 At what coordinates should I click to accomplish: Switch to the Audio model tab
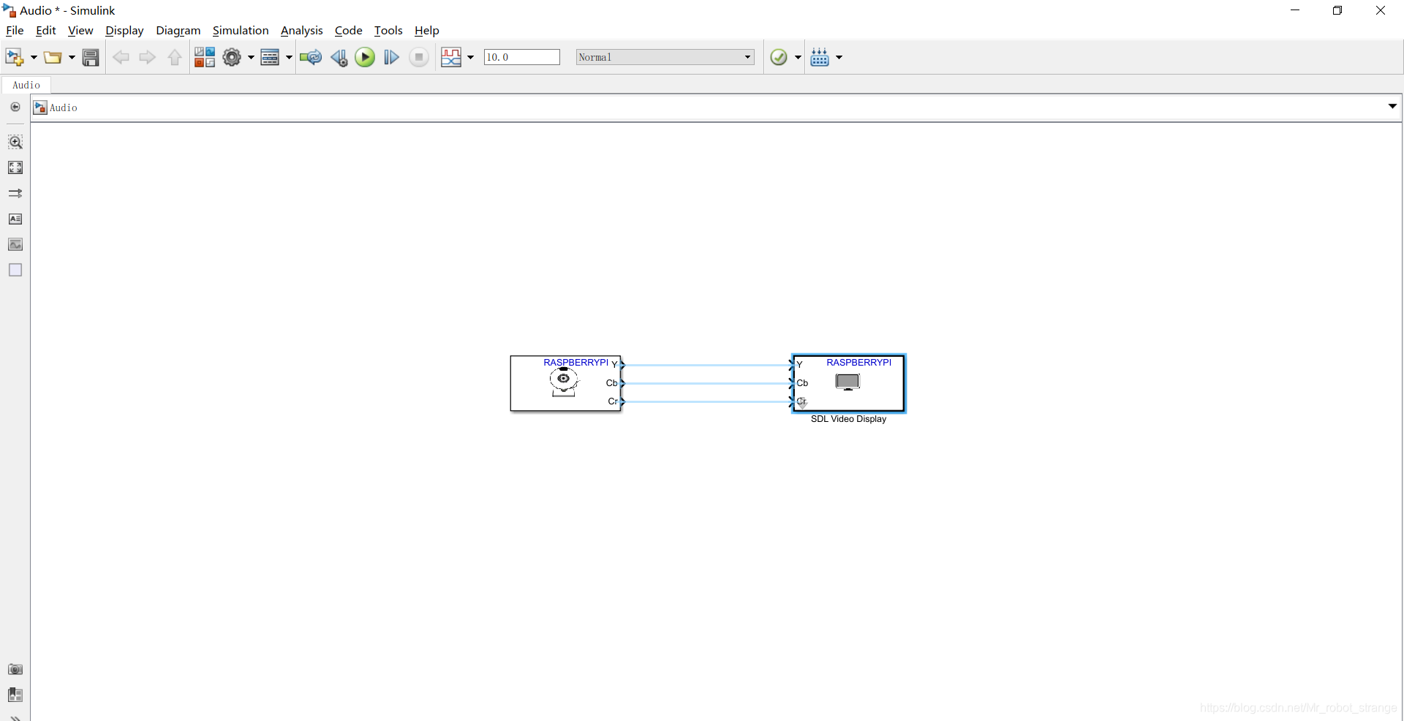coord(26,85)
